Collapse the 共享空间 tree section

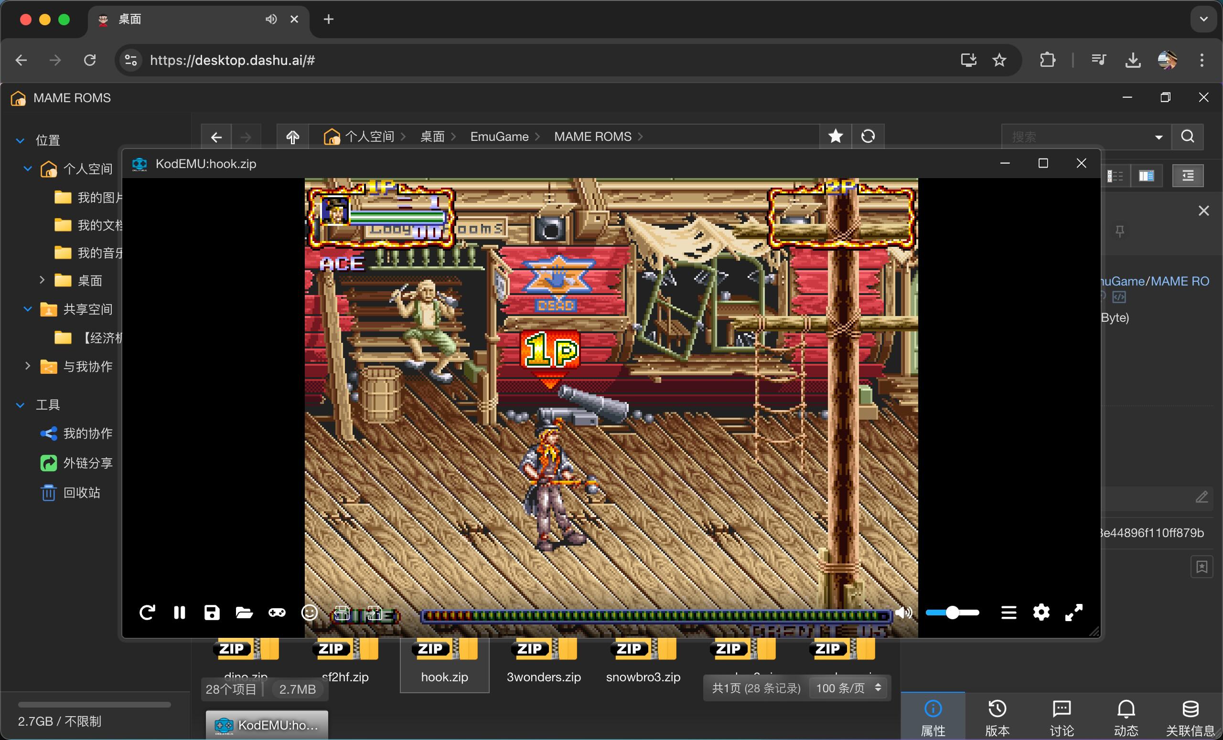click(28, 309)
